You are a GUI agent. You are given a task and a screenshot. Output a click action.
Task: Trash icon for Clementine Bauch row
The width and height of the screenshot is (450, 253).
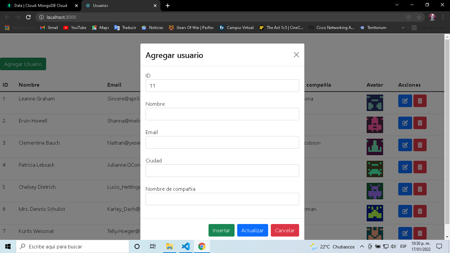420,145
